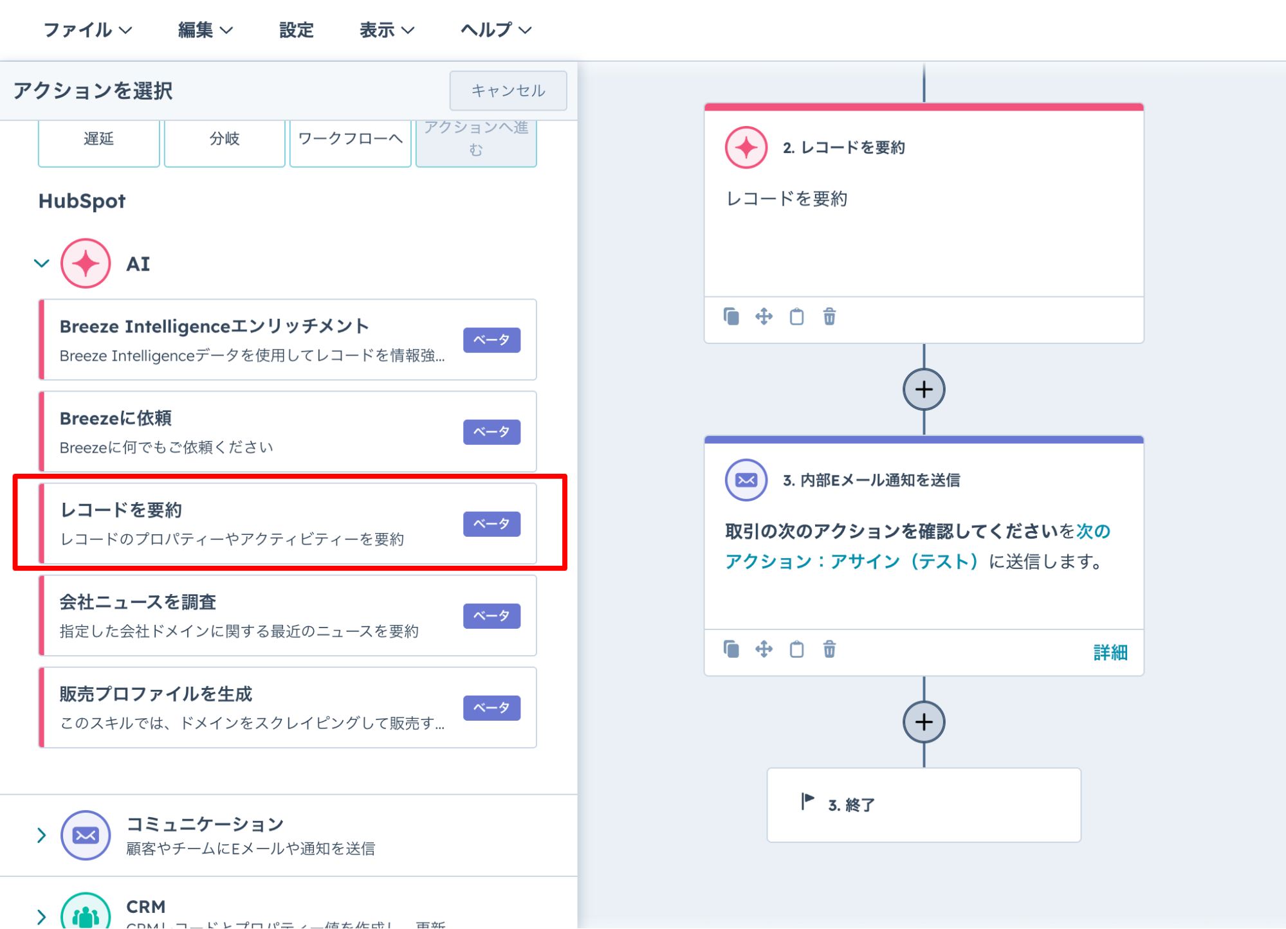
Task: Choose the ワークフローへ action button
Action: point(350,143)
